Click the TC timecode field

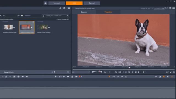click(159, 8)
